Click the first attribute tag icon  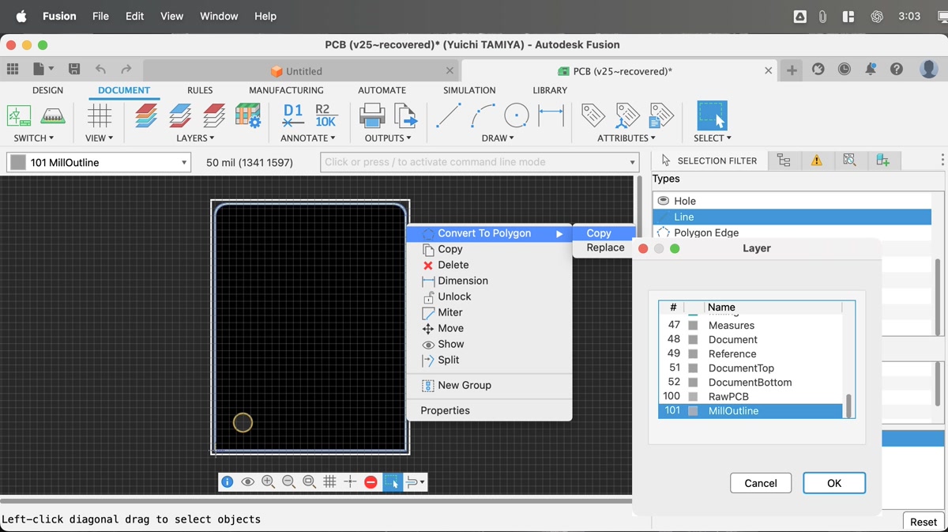[x=593, y=116]
